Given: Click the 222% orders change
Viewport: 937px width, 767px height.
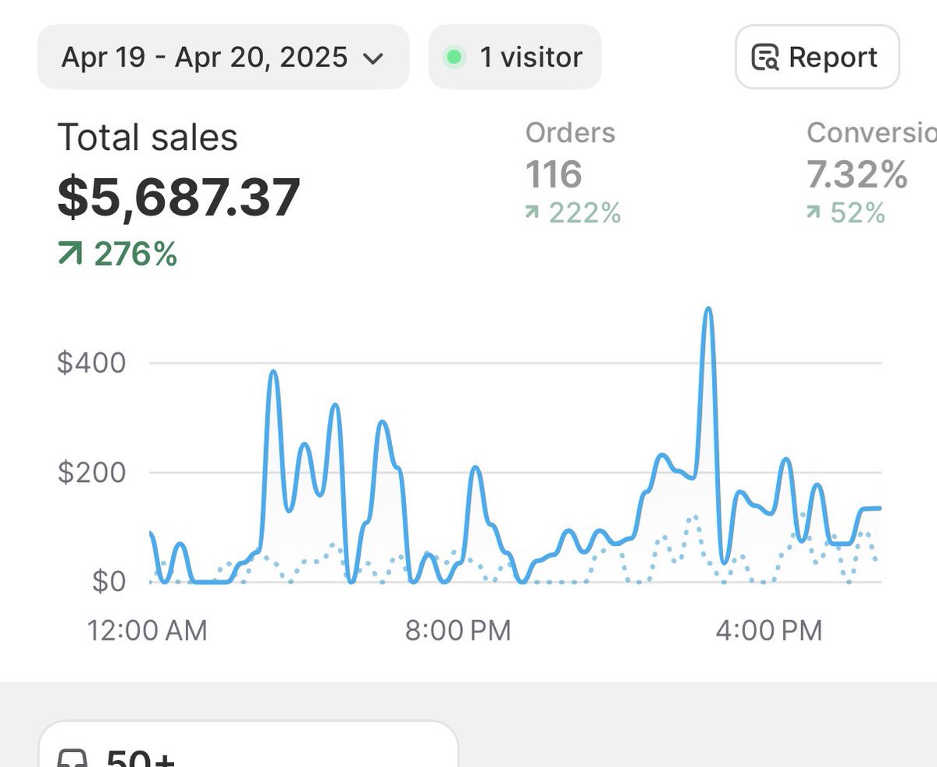Looking at the screenshot, I should click(573, 212).
